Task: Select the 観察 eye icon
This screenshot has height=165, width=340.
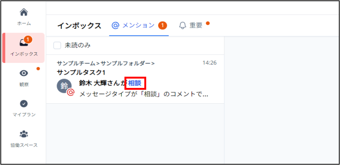Action: (24, 74)
